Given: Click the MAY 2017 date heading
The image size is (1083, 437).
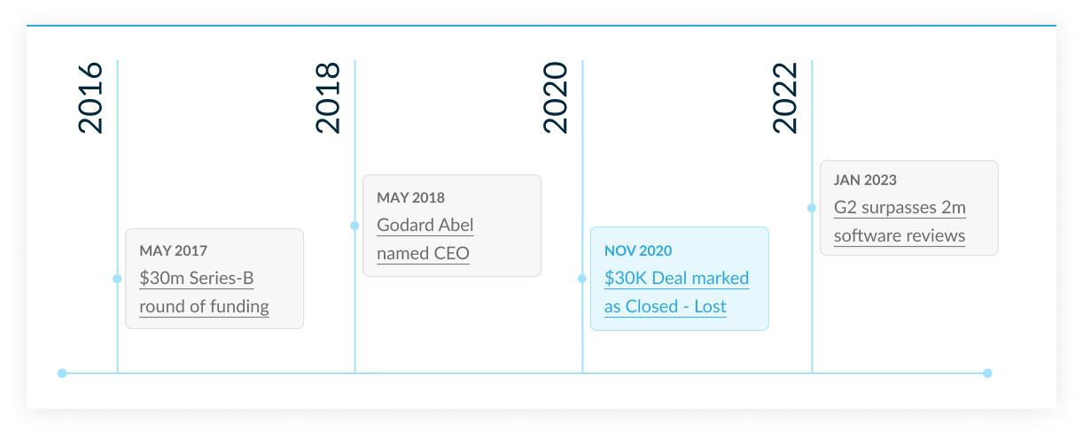Looking at the screenshot, I should (x=174, y=251).
